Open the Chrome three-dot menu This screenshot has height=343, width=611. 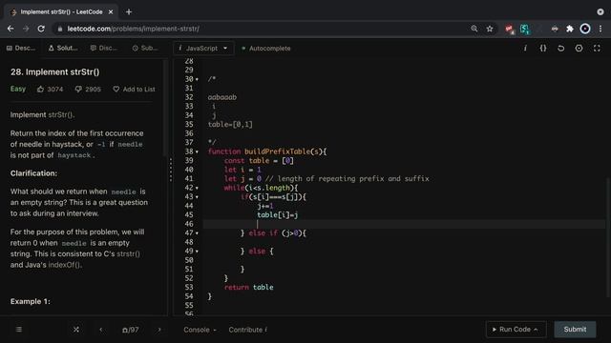click(600, 29)
